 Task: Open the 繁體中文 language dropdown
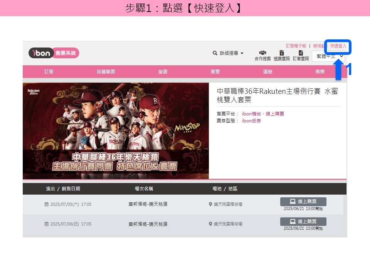click(x=328, y=56)
